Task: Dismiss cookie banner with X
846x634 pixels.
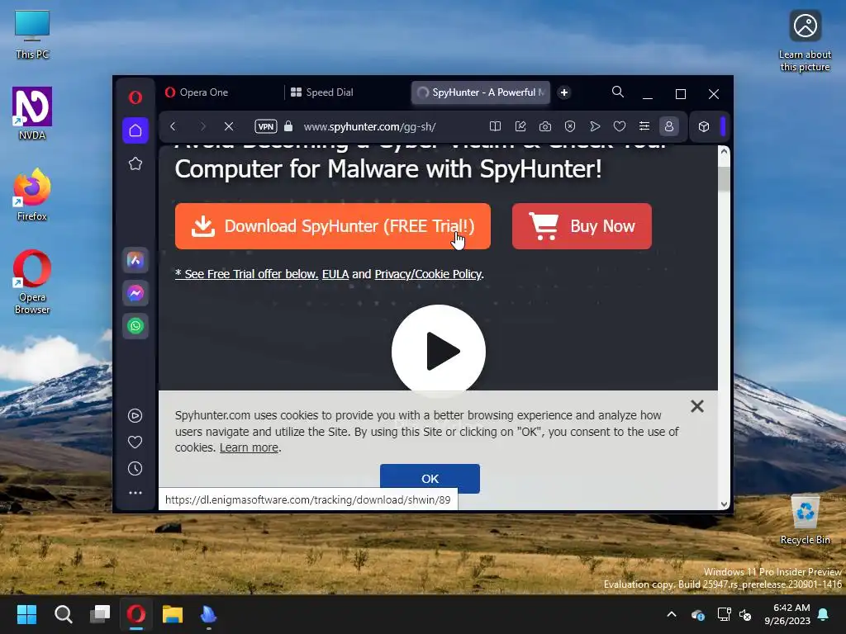Action: coord(697,406)
